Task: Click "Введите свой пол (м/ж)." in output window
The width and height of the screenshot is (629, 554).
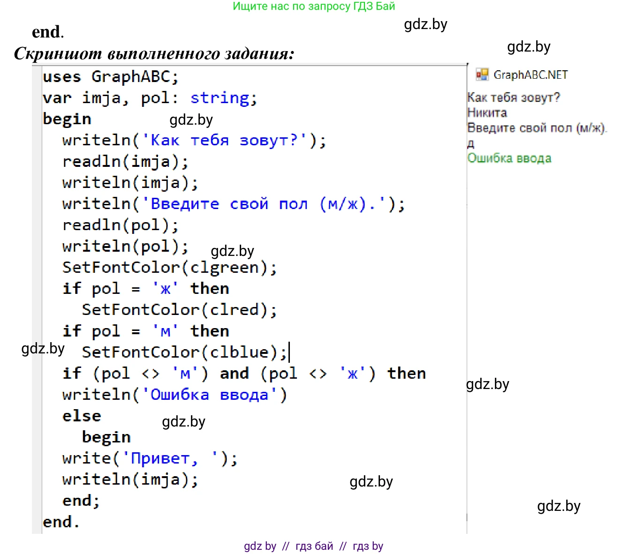Action: point(537,128)
